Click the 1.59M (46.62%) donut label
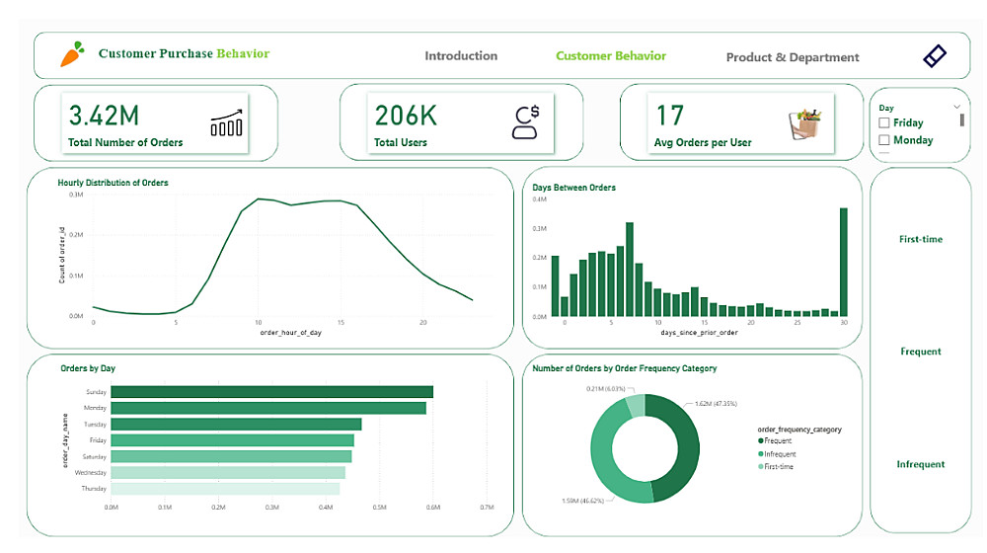Screen dimensions: 987x553 point(583,501)
